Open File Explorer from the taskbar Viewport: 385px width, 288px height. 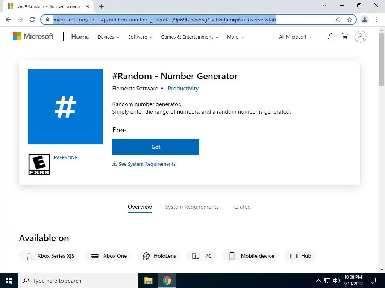pos(148,280)
